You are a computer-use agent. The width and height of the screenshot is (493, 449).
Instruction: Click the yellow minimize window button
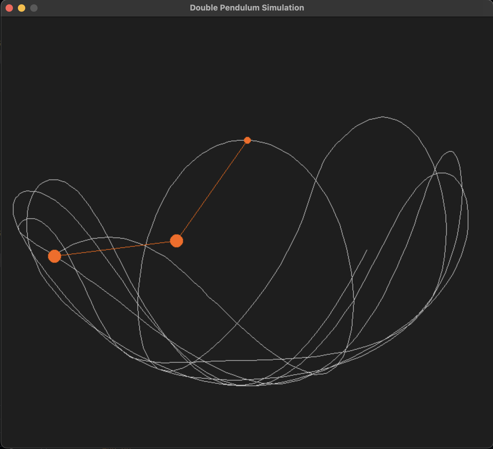tap(22, 8)
